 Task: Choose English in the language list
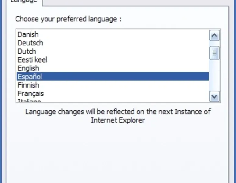pos(28,68)
